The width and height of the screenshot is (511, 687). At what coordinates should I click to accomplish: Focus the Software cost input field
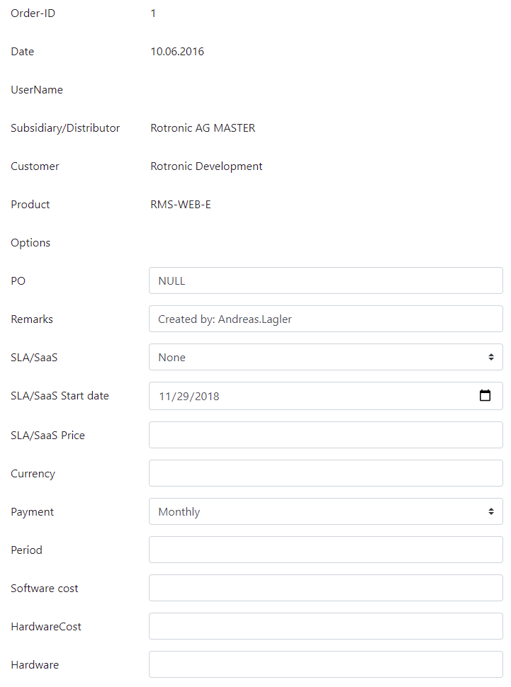click(326, 588)
